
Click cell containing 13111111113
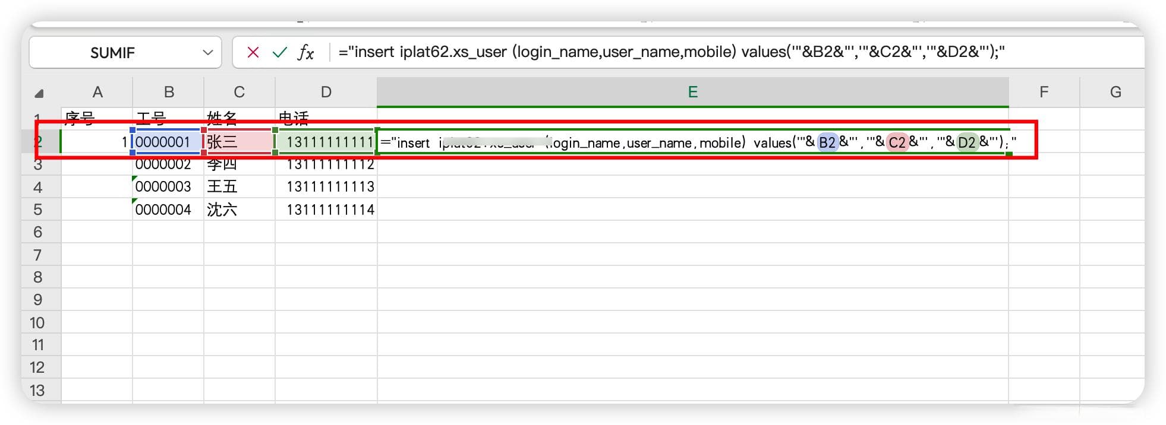click(x=326, y=187)
